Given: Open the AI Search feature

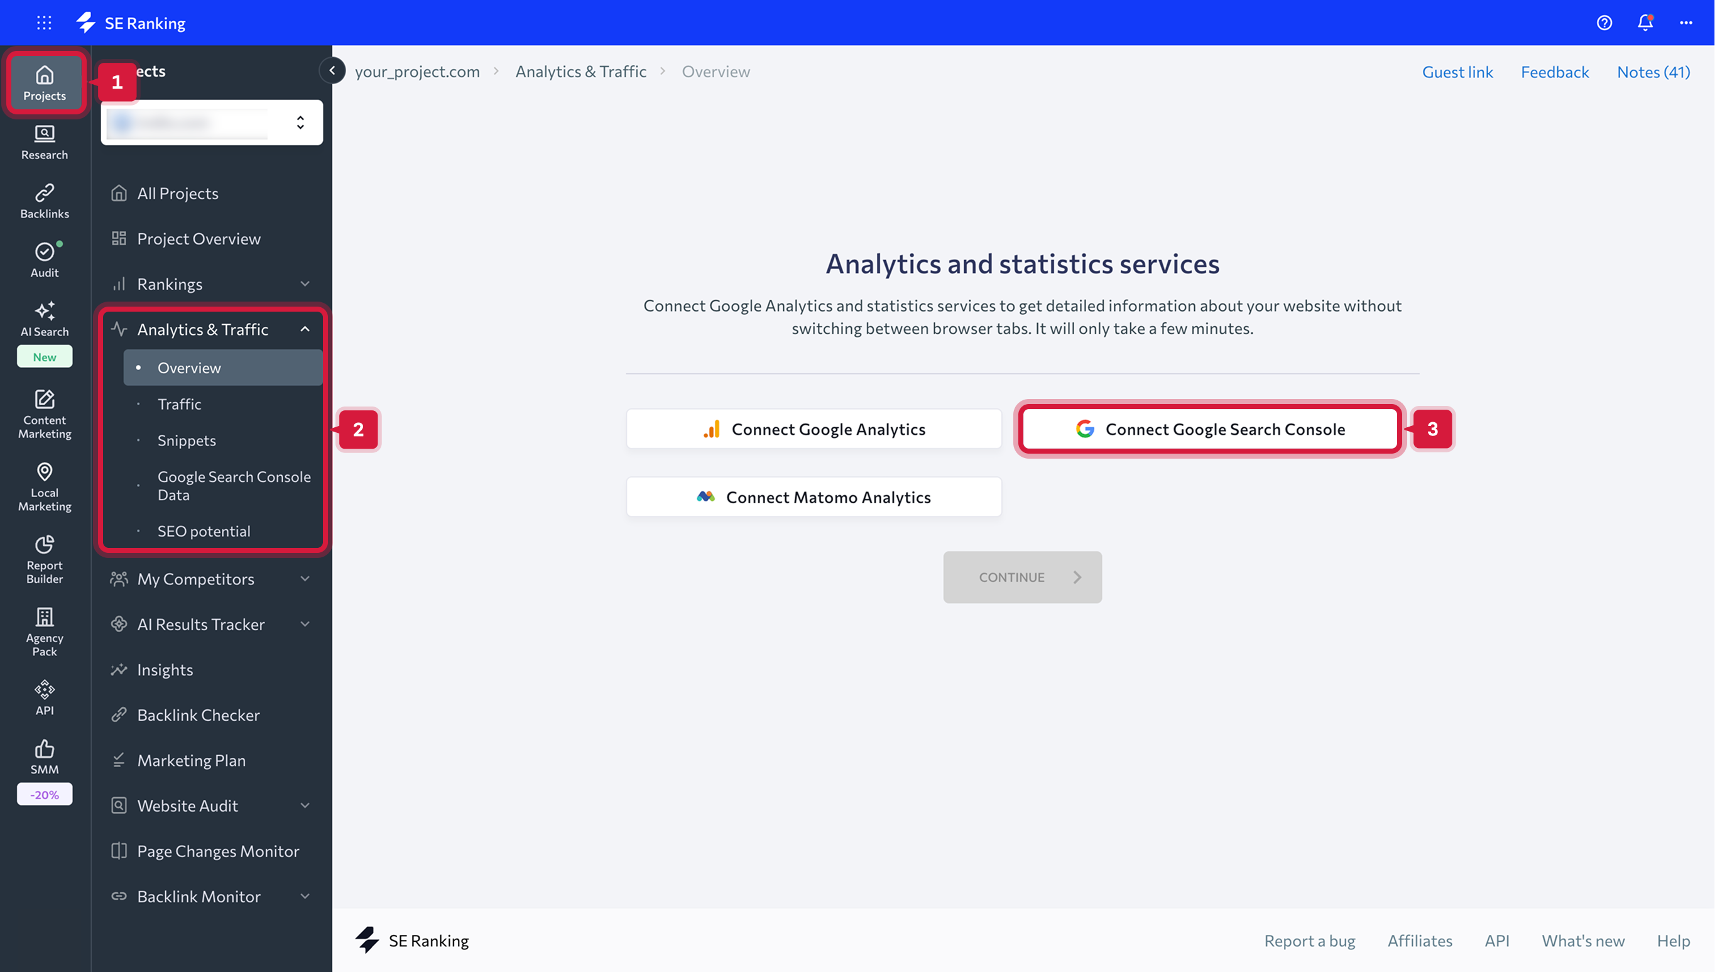Looking at the screenshot, I should click(44, 319).
